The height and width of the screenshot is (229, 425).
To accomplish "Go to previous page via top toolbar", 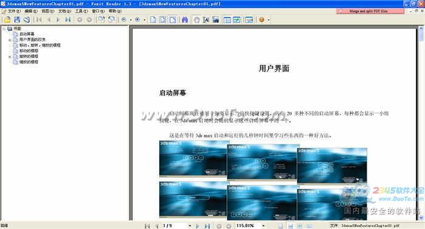I will click(x=49, y=19).
